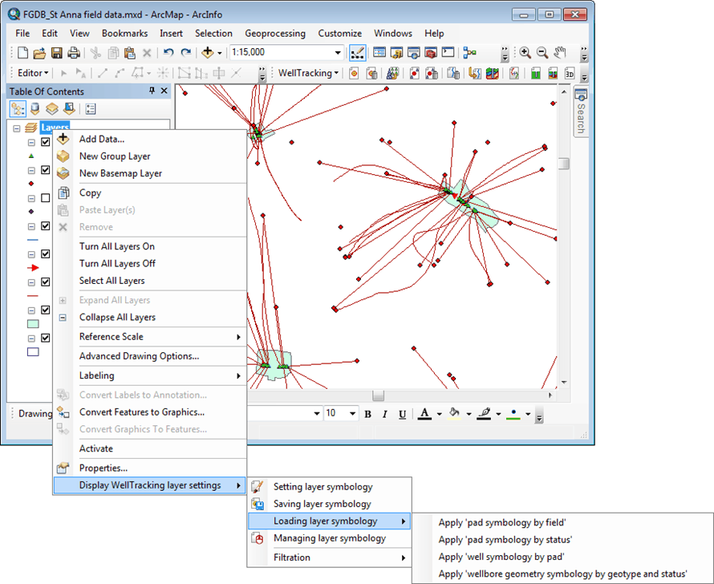The image size is (714, 584).
Task: Select Turn All Layers Off
Action: (x=150, y=264)
